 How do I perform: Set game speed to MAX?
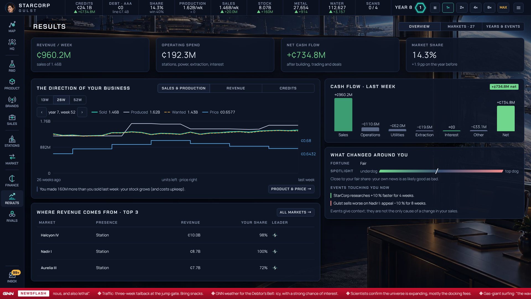(503, 8)
